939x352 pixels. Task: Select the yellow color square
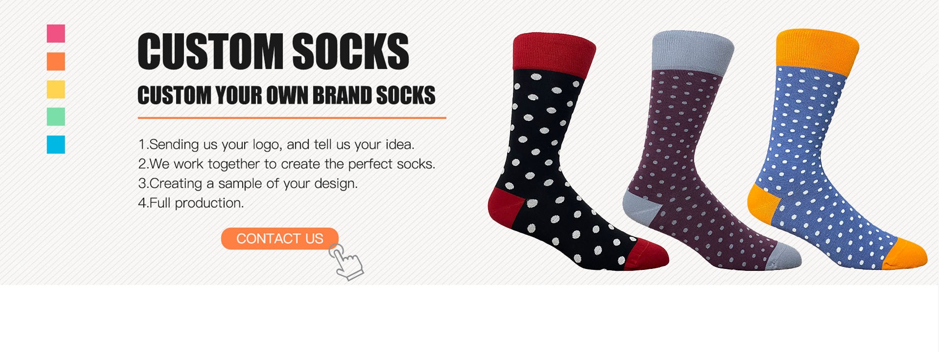pyautogui.click(x=56, y=89)
